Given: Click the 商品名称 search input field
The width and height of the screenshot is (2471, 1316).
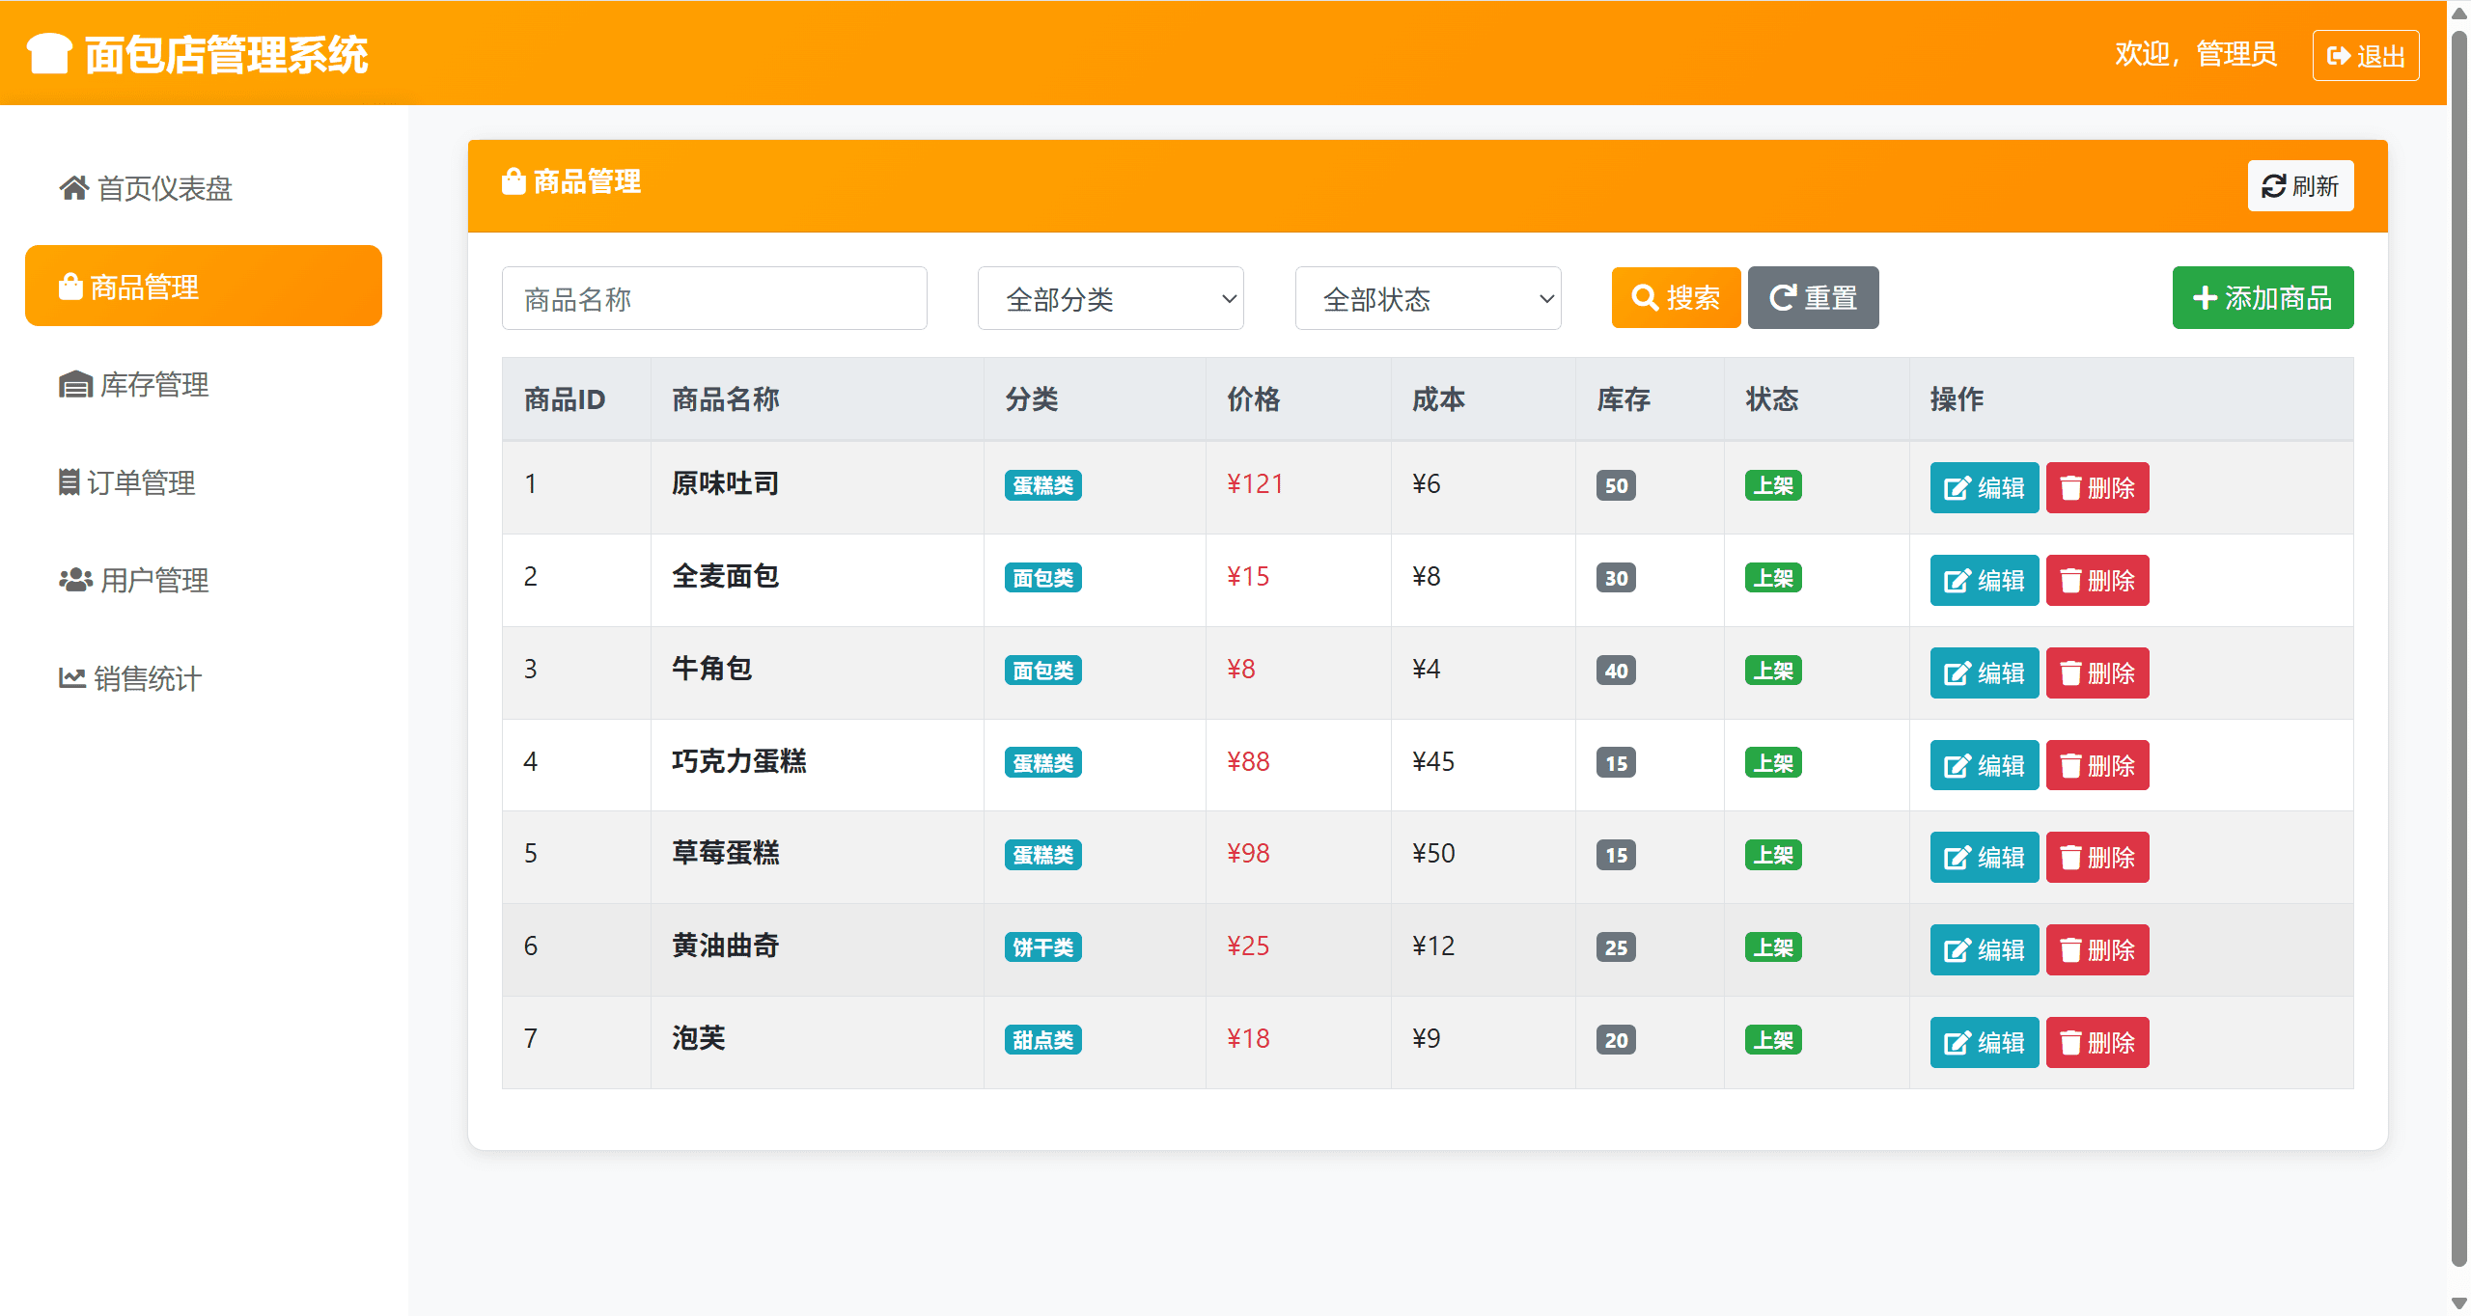Looking at the screenshot, I should point(713,298).
